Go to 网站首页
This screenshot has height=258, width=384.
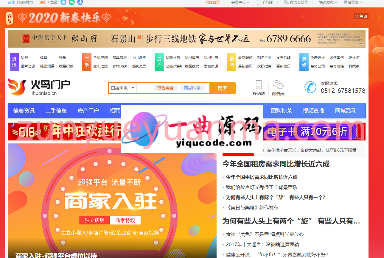click(213, 2)
